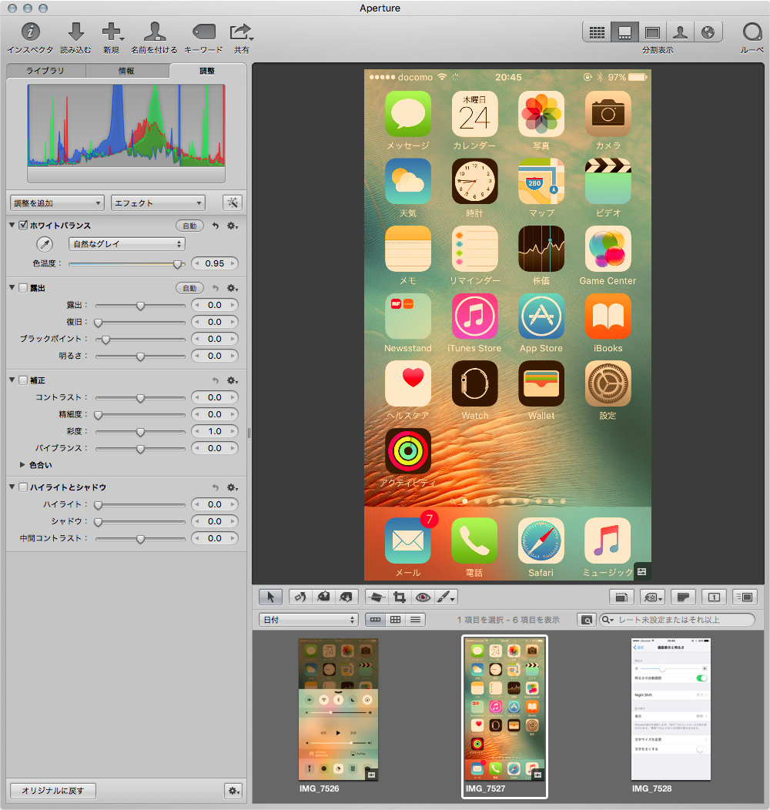Increment the Temperature value 0.95 stepper
770x810 pixels.
233,263
